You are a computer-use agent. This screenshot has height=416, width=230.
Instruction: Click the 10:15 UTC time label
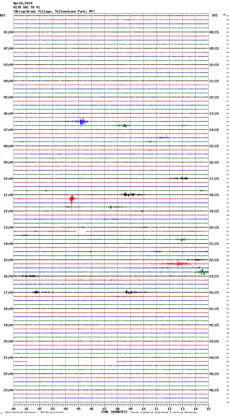(214, 65)
